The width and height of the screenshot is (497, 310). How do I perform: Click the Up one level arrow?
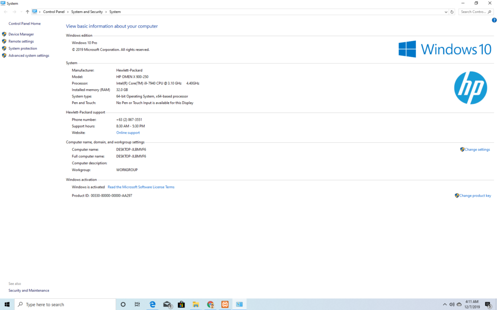pos(27,12)
